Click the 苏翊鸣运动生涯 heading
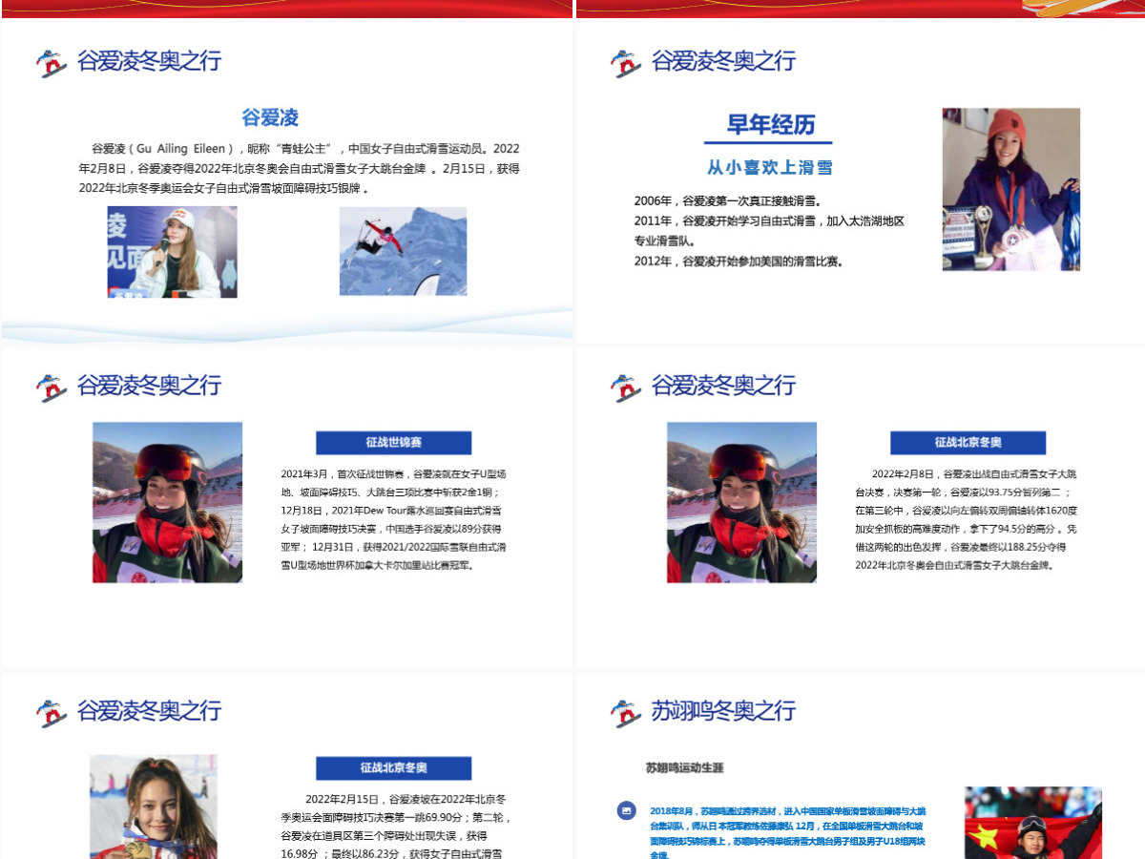This screenshot has height=859, width=1145. (684, 767)
